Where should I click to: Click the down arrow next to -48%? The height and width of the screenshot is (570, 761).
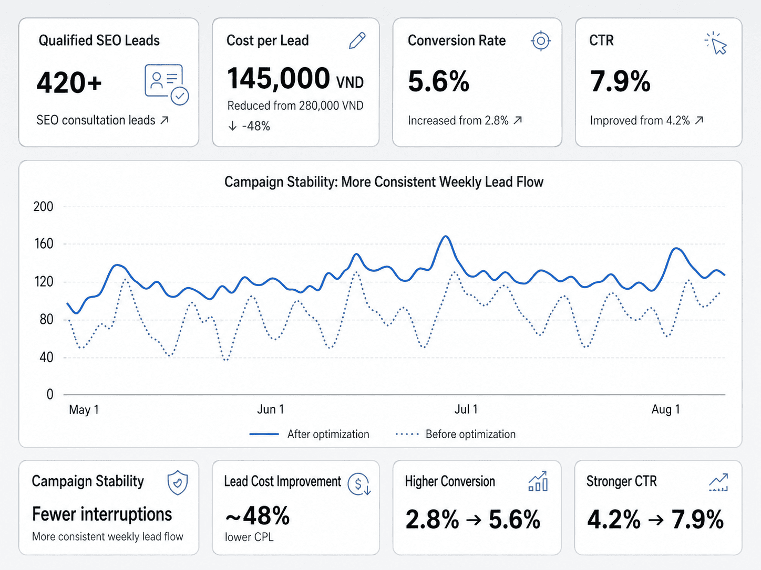[232, 126]
